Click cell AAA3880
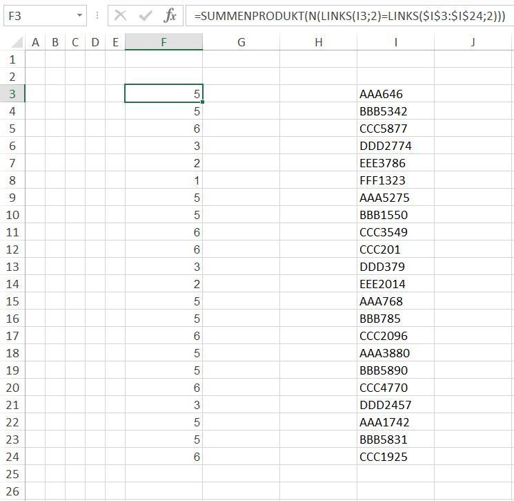514x501 pixels. (x=395, y=353)
